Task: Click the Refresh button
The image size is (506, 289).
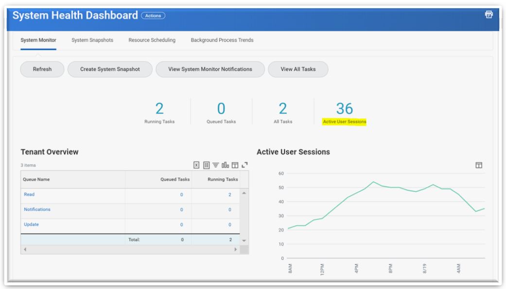Action: point(42,69)
